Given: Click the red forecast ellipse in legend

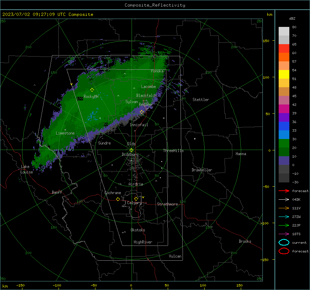Looking at the screenshot, I should pyautogui.click(x=284, y=251).
